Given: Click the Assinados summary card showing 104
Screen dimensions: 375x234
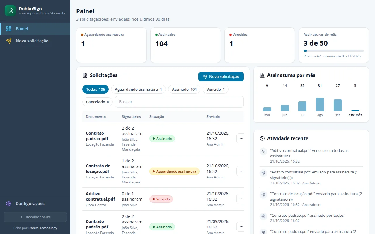Looking at the screenshot, I should [x=185, y=45].
